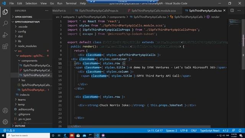Open notifications bell in status bar
The height and width of the screenshot is (138, 245).
point(240,130)
